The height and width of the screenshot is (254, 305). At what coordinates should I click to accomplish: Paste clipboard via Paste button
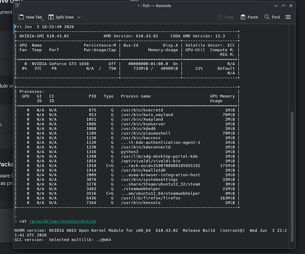(x=249, y=17)
